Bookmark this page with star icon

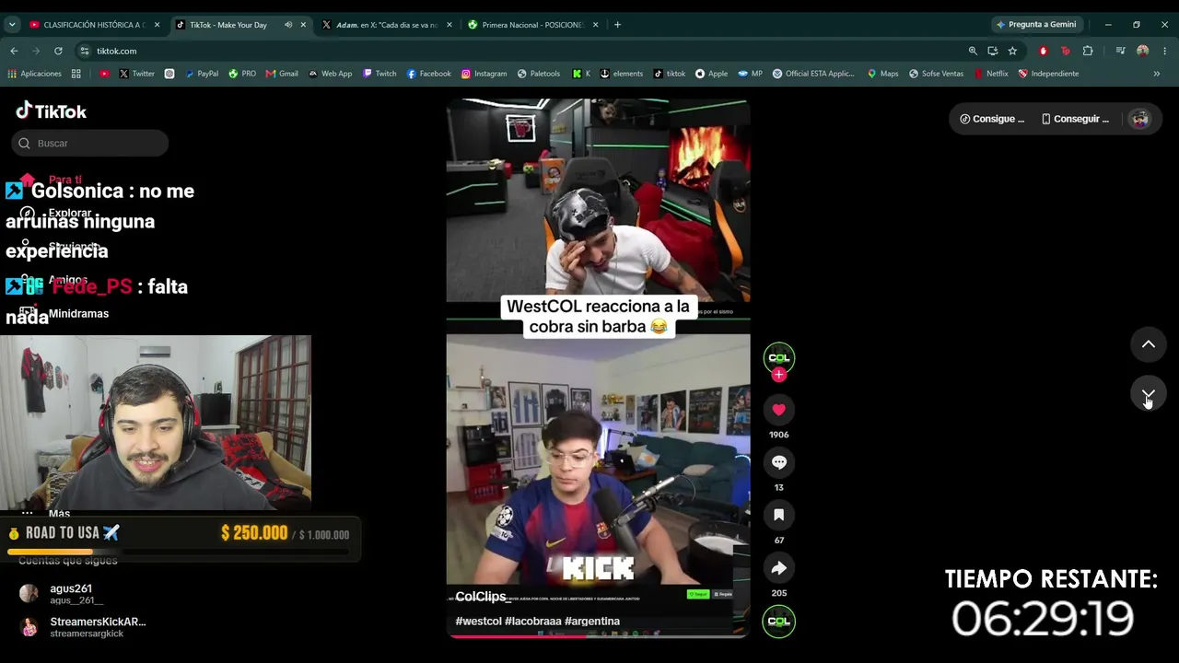(x=1012, y=51)
